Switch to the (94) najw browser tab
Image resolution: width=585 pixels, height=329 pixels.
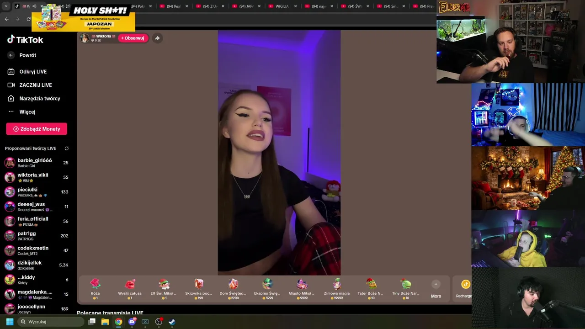pyautogui.click(x=319, y=6)
